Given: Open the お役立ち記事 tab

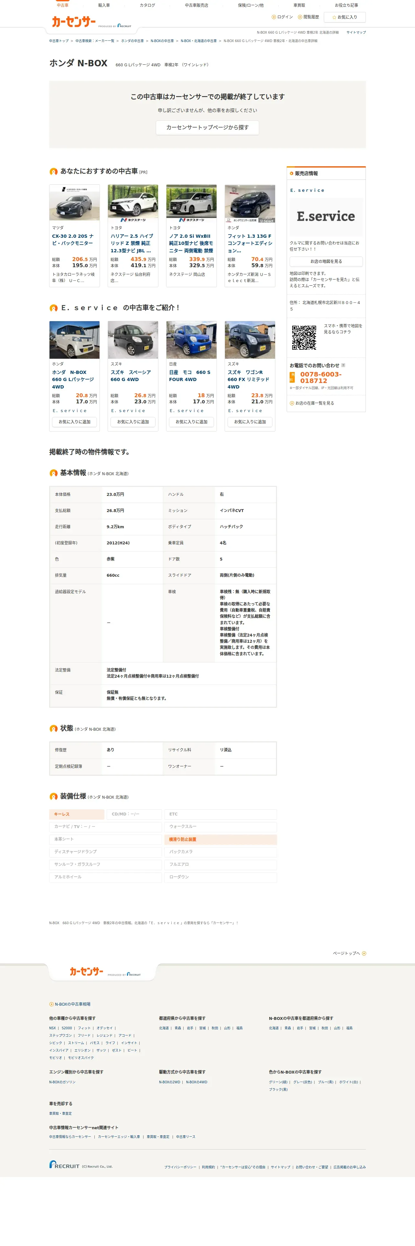Looking at the screenshot, I should tap(346, 5).
